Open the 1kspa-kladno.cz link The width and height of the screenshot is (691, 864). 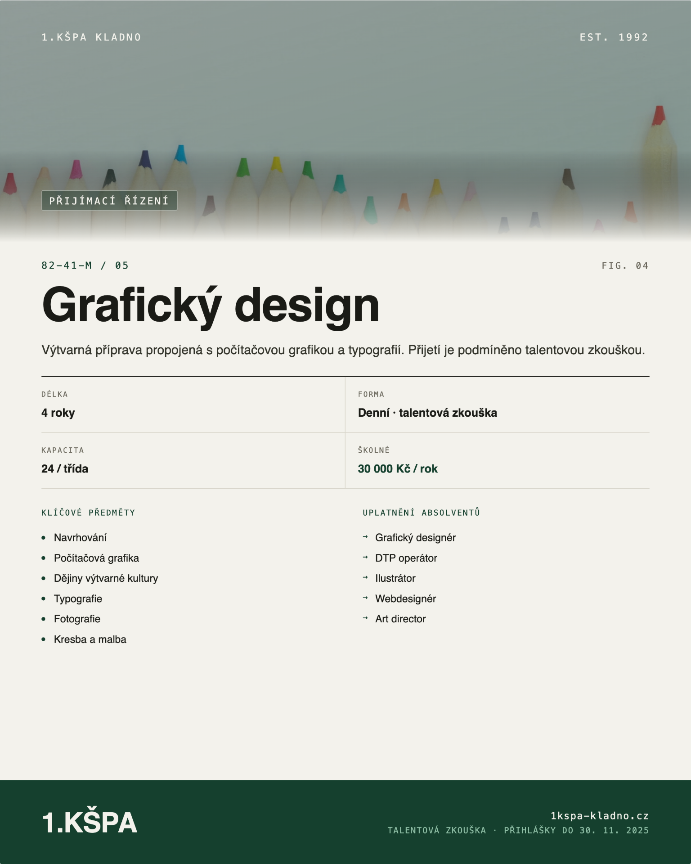600,816
